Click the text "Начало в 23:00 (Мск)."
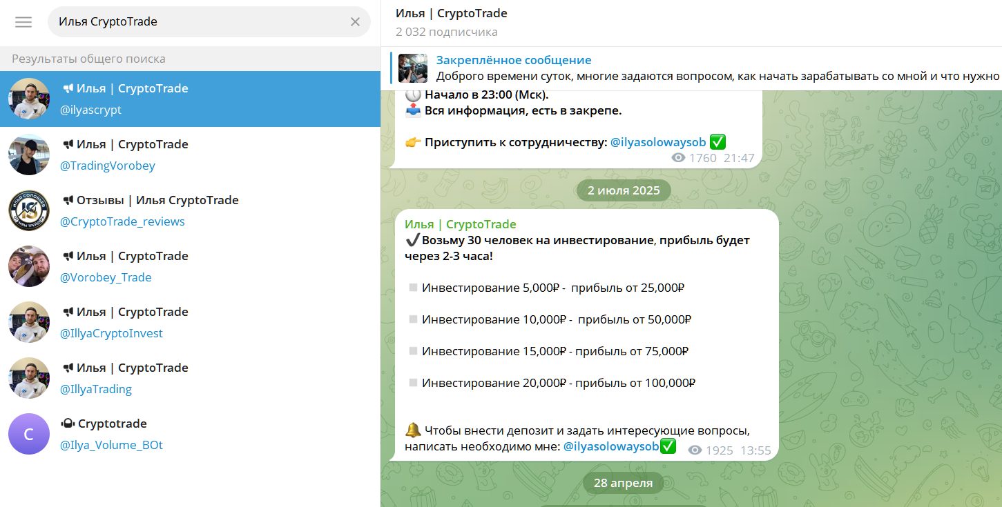The width and height of the screenshot is (1002, 507). pyautogui.click(x=487, y=96)
